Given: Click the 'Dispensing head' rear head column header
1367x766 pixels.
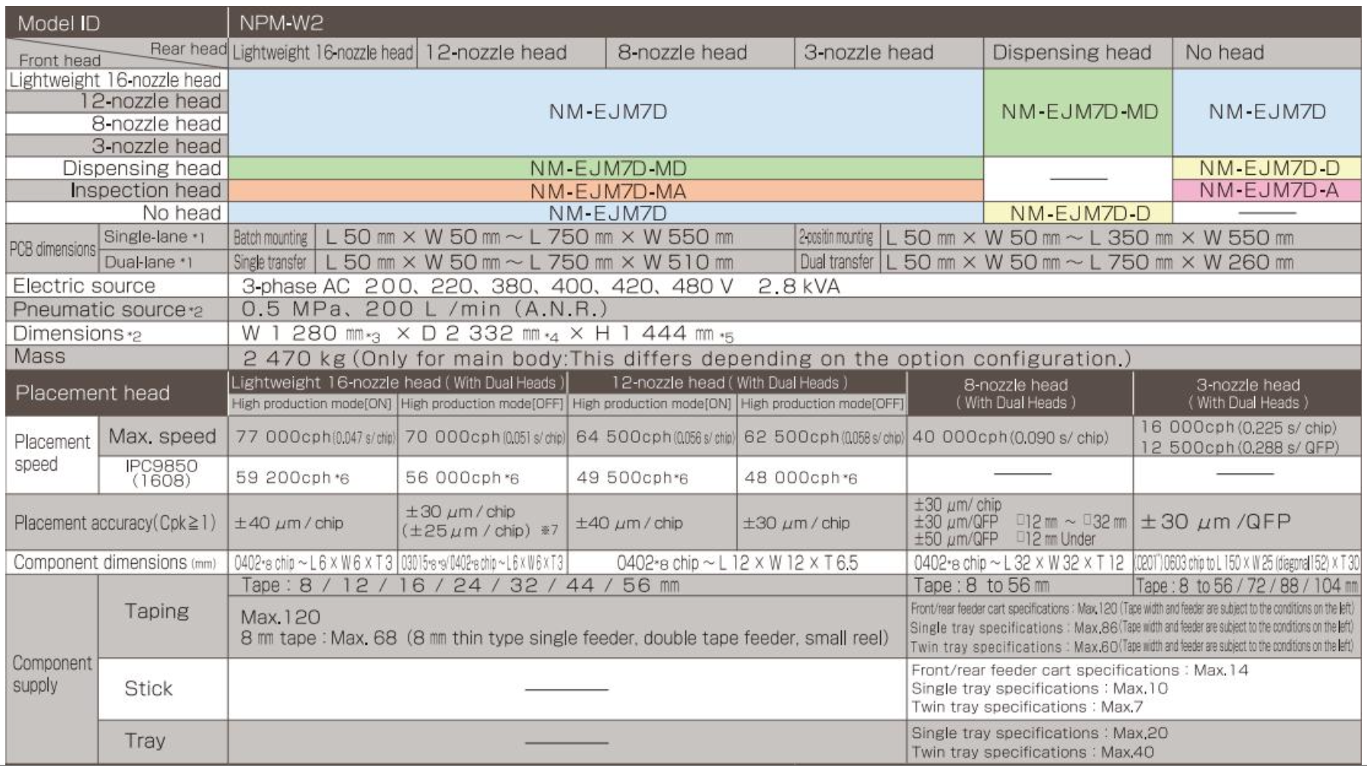Looking at the screenshot, I should (x=1078, y=52).
